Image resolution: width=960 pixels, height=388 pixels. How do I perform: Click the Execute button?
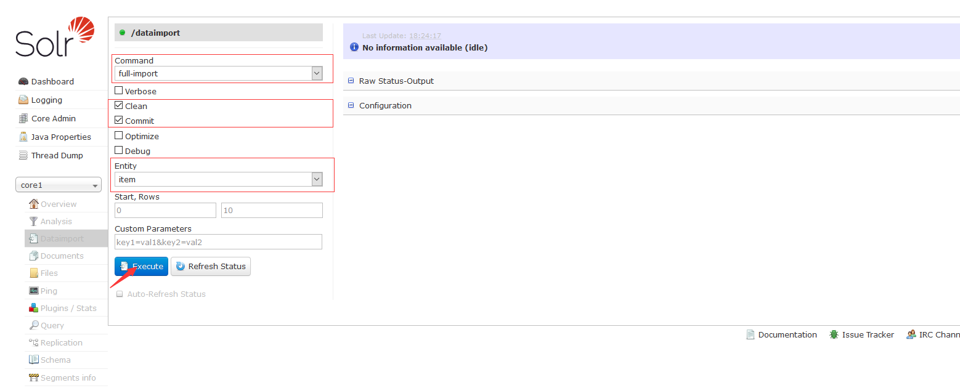click(141, 266)
